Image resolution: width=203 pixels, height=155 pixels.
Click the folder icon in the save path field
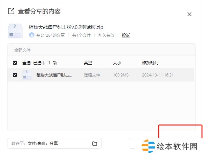pyautogui.click(x=95, y=144)
